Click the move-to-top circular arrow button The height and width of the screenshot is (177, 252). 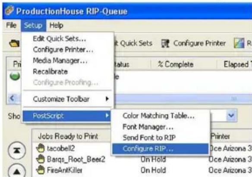pos(17,150)
